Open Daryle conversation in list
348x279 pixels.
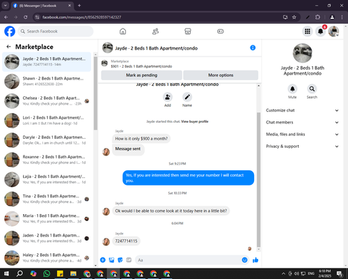pos(47,140)
